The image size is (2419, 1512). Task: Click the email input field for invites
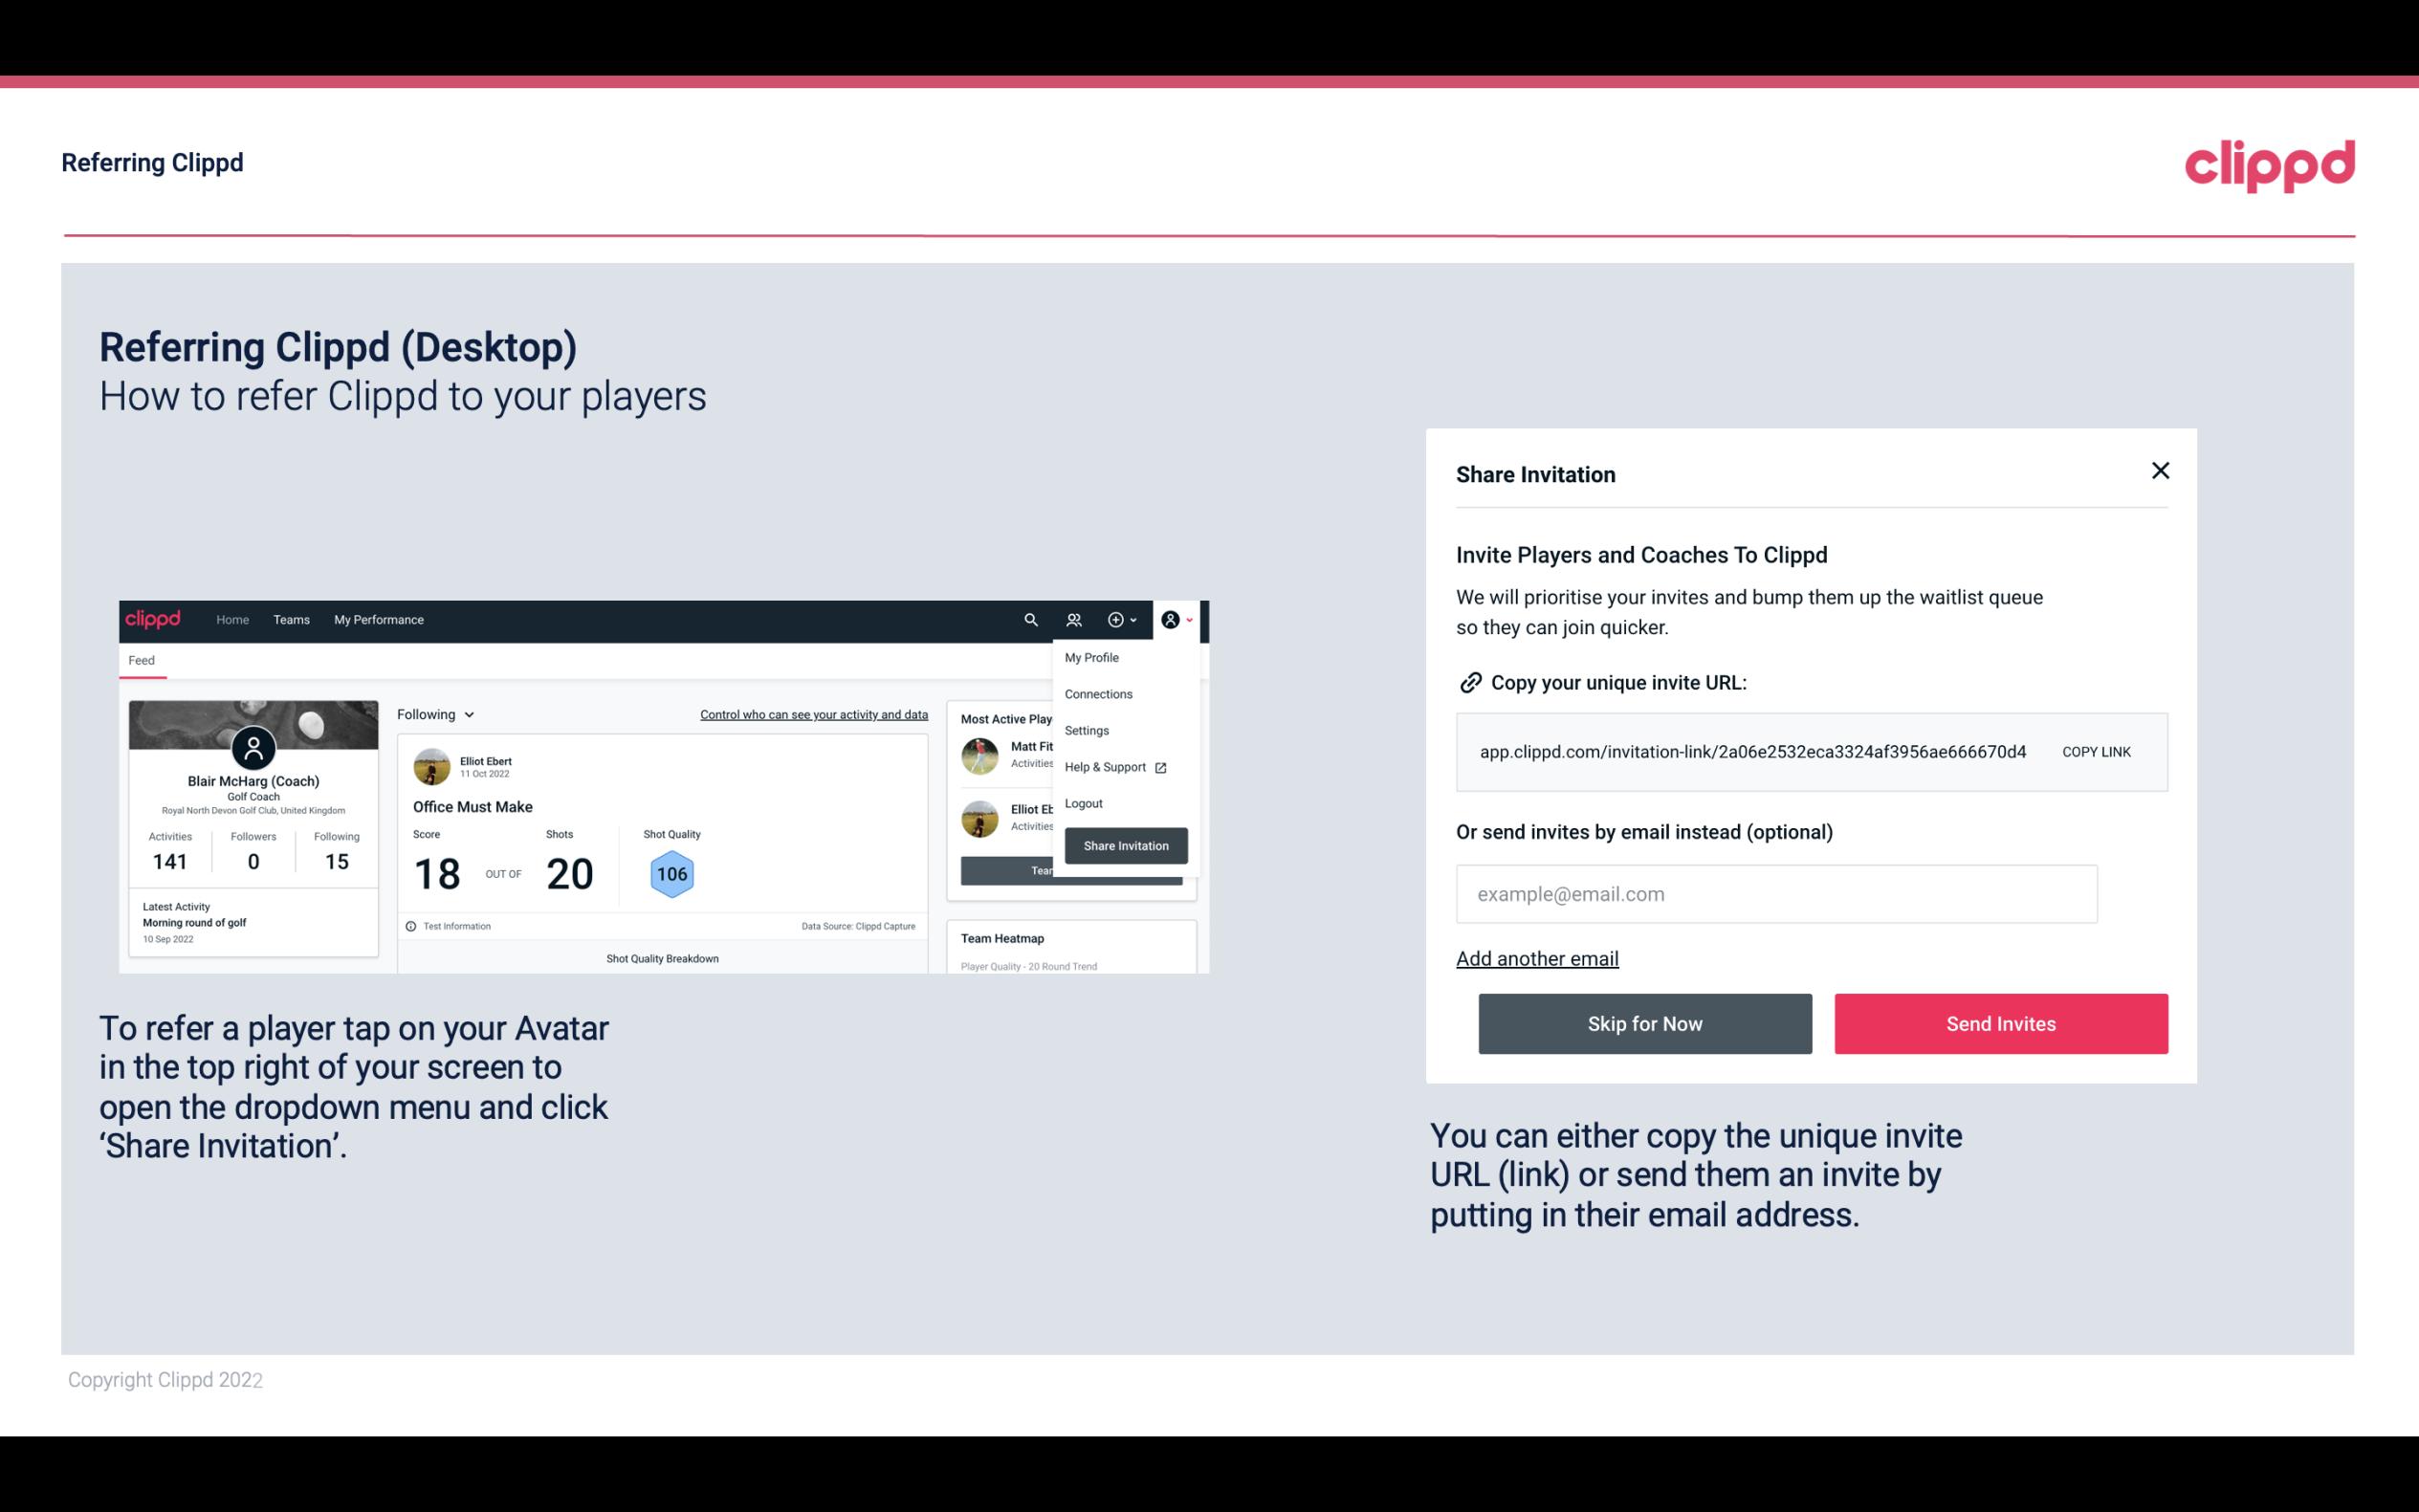[1776, 893]
